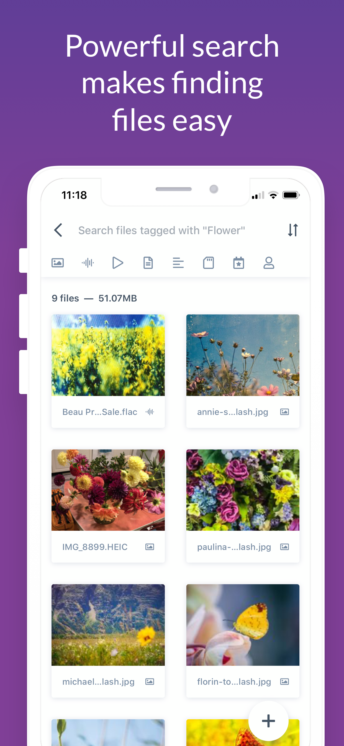Tap the plus add button
This screenshot has width=344, height=746.
pyautogui.click(x=268, y=721)
